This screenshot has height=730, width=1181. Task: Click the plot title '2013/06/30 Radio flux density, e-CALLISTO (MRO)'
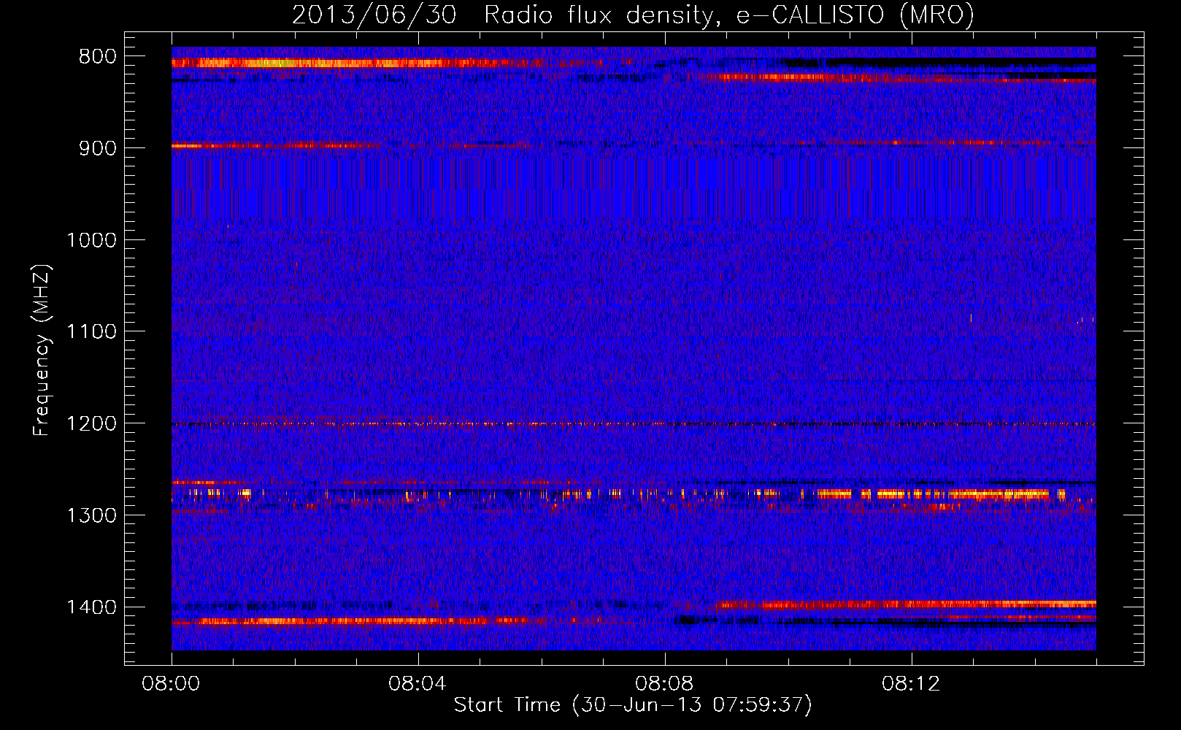[633, 15]
